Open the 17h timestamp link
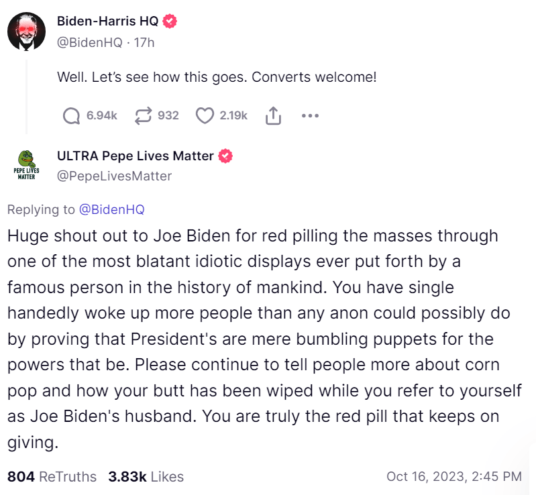 click(x=144, y=42)
